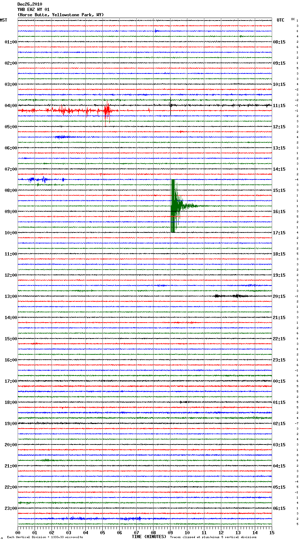
Task: Select the 23:00 MST time label
Action: (11, 508)
